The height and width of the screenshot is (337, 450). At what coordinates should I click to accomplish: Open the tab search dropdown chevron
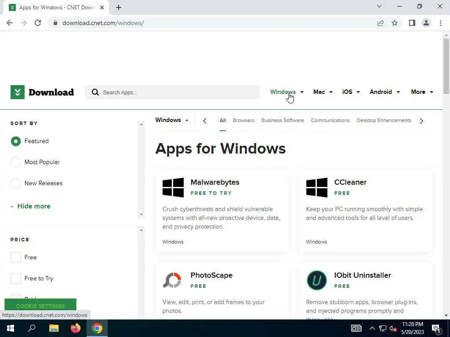click(x=379, y=6)
